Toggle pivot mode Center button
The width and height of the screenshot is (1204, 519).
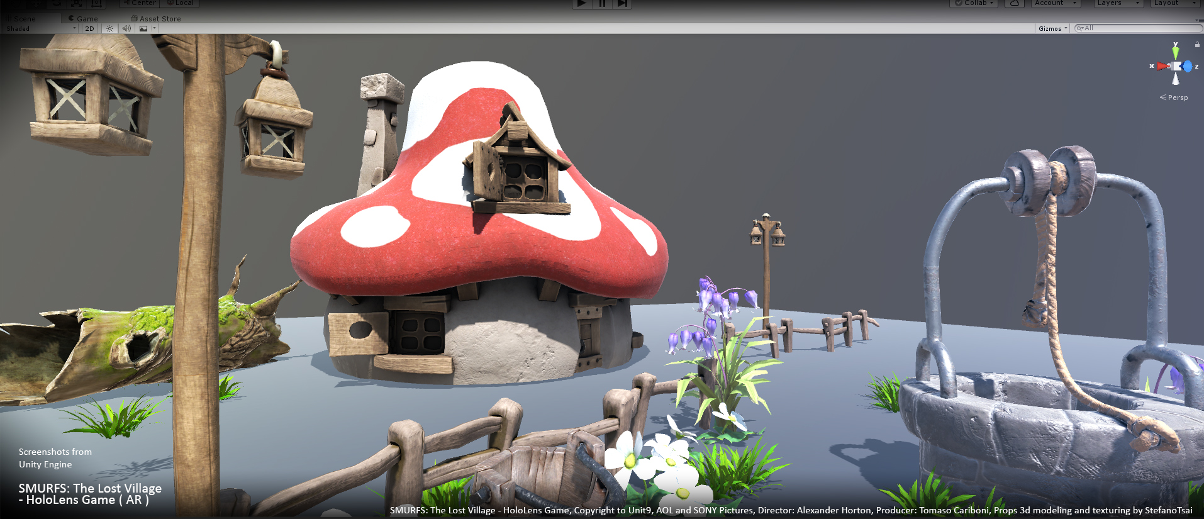(x=140, y=3)
